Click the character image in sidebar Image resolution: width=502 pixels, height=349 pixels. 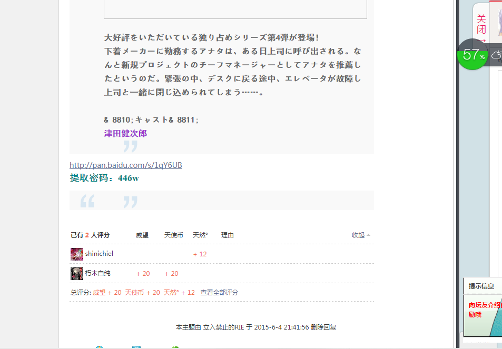tap(496, 21)
